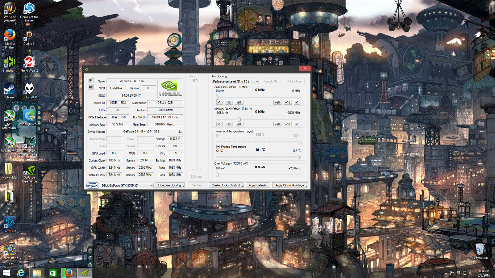
Task: Select the Diablo III desktop icon
Action: (x=29, y=38)
